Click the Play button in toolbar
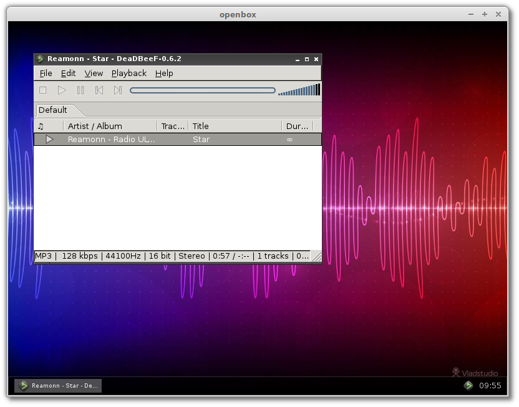Screen dimensions: 519x407 coord(62,90)
